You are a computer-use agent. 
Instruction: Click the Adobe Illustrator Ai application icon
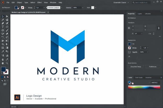tap(3, 3)
